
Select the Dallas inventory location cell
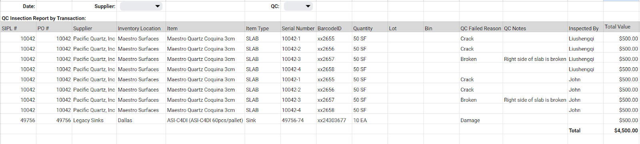[x=141, y=120]
